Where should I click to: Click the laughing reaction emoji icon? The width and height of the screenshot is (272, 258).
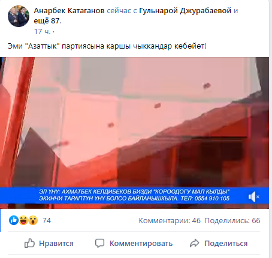[x=23, y=220]
